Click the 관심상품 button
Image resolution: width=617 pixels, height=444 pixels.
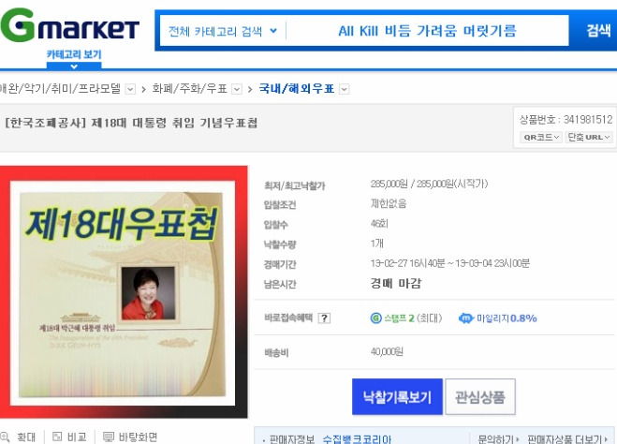(x=480, y=397)
